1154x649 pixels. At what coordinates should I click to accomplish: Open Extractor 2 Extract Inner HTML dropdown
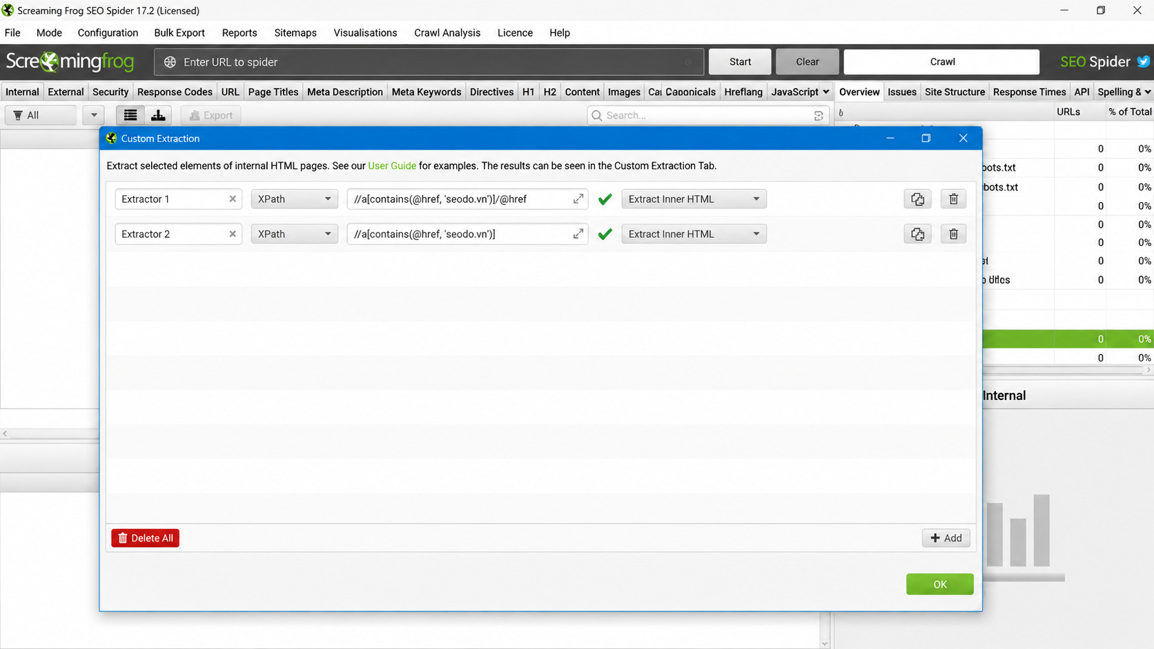[694, 234]
